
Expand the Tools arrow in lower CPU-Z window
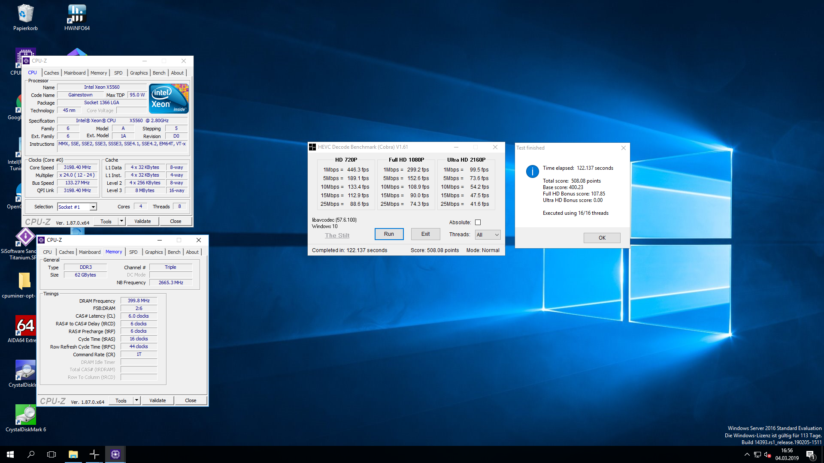[x=137, y=400]
